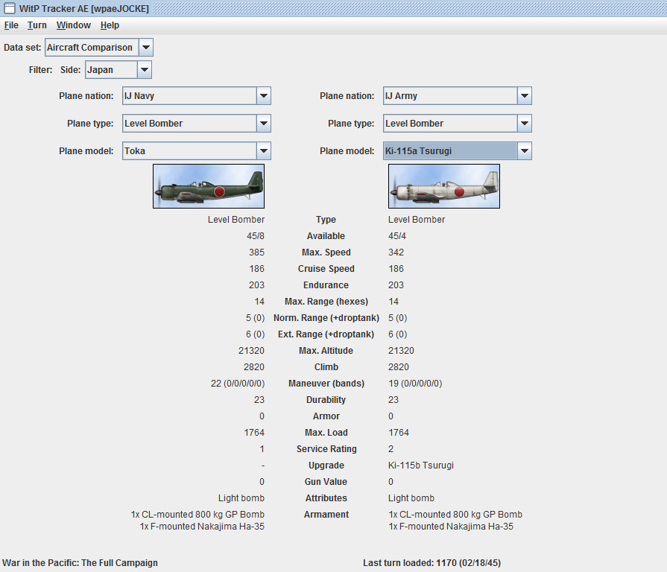Image resolution: width=667 pixels, height=572 pixels.
Task: Click the Max. Range (hexes) label
Action: coord(326,302)
